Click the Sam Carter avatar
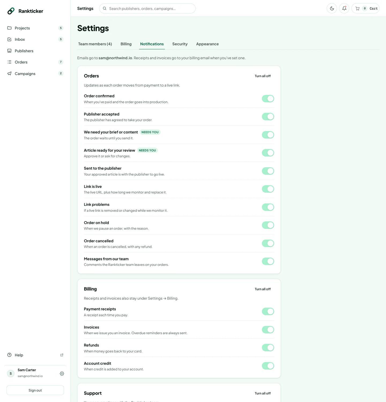Screen dimensions: 386x402 (x=11, y=374)
